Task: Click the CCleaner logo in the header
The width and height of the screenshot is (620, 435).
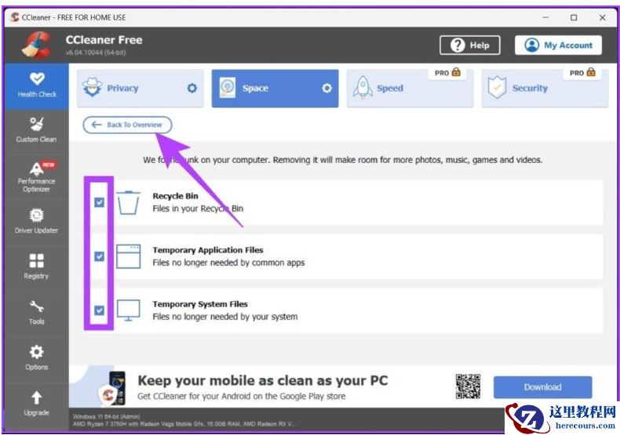Action: coord(36,45)
